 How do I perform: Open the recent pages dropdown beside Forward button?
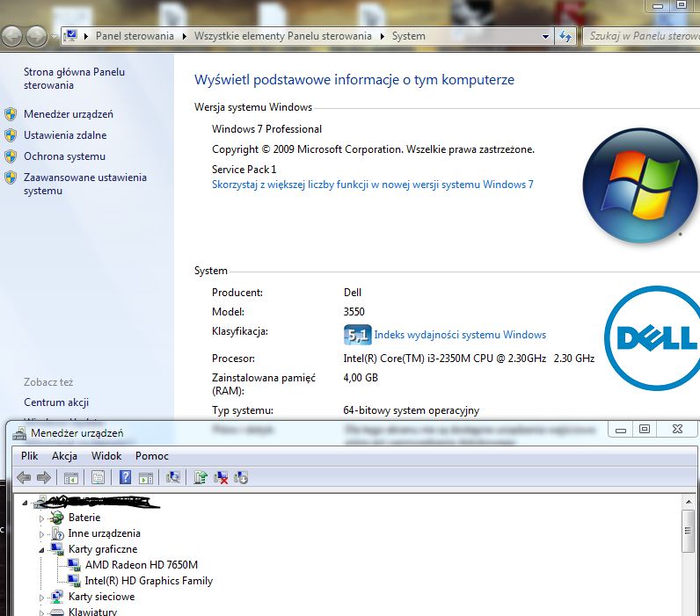click(x=54, y=37)
